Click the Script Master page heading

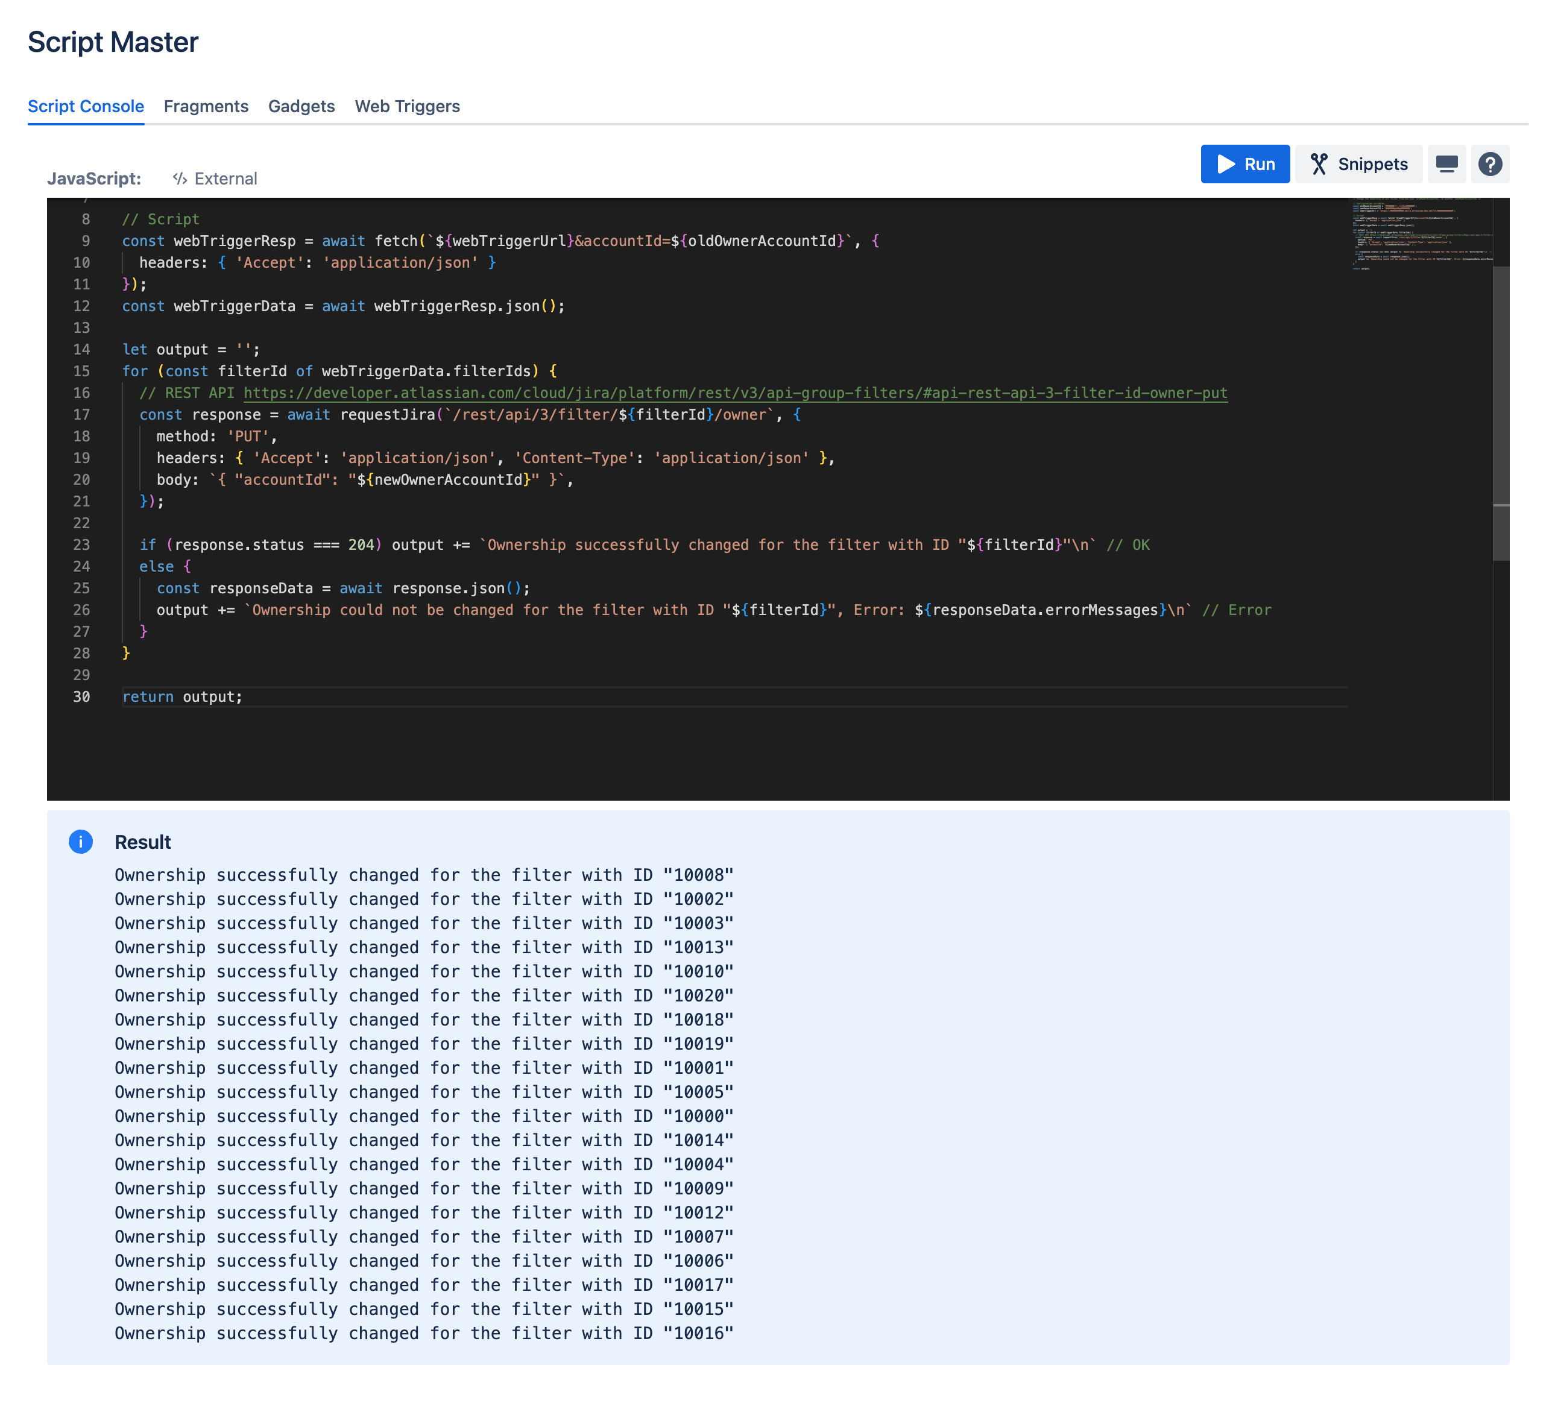tap(113, 42)
